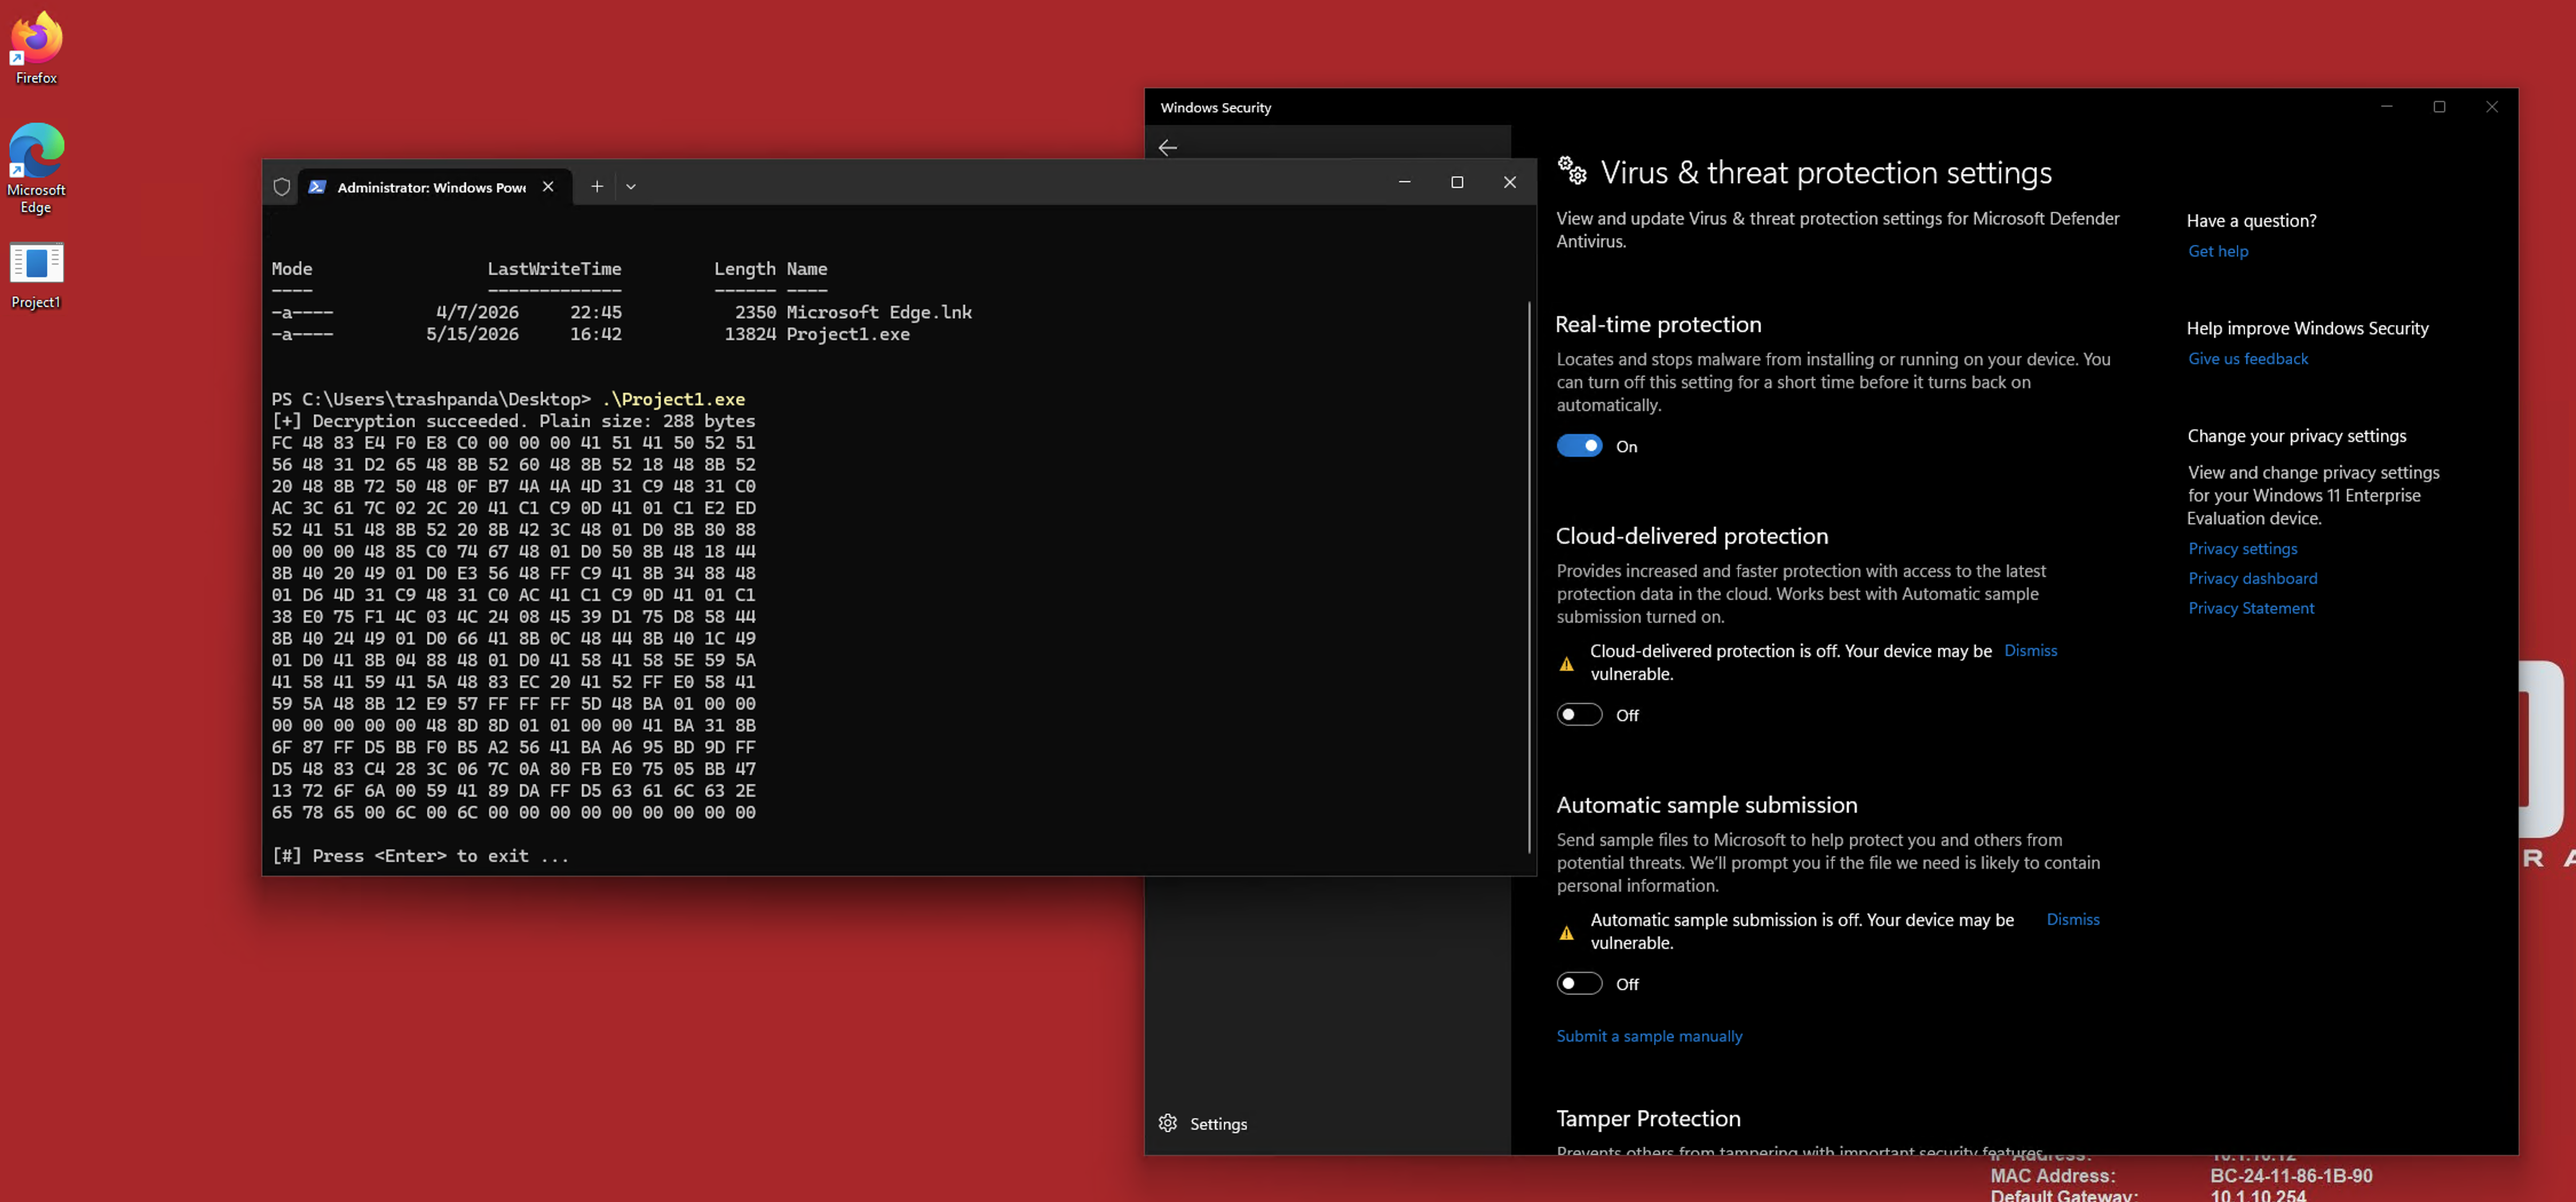This screenshot has height=1202, width=2576.
Task: Close the Administrator: Windows PowerShell tab
Action: click(x=548, y=186)
